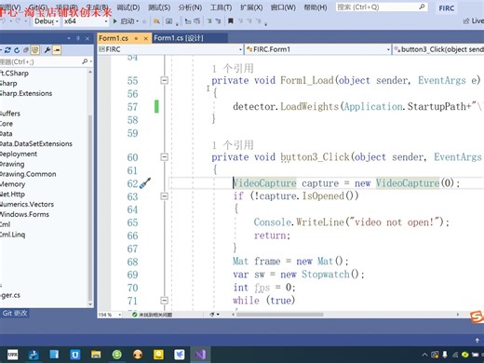This screenshot has width=484, height=363.
Task: Open the 启动 start options dropdown arrow
Action: [137, 21]
